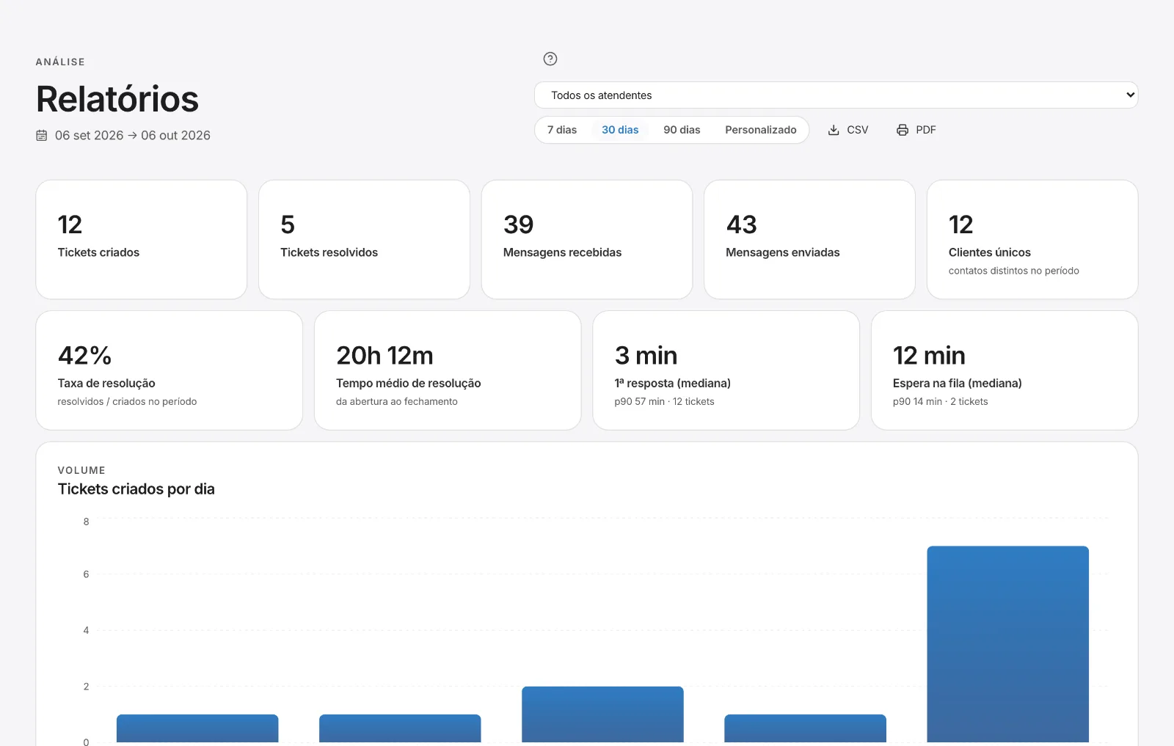Select the 7 dias range
Viewport: 1174px width, 746px height.
(x=562, y=130)
